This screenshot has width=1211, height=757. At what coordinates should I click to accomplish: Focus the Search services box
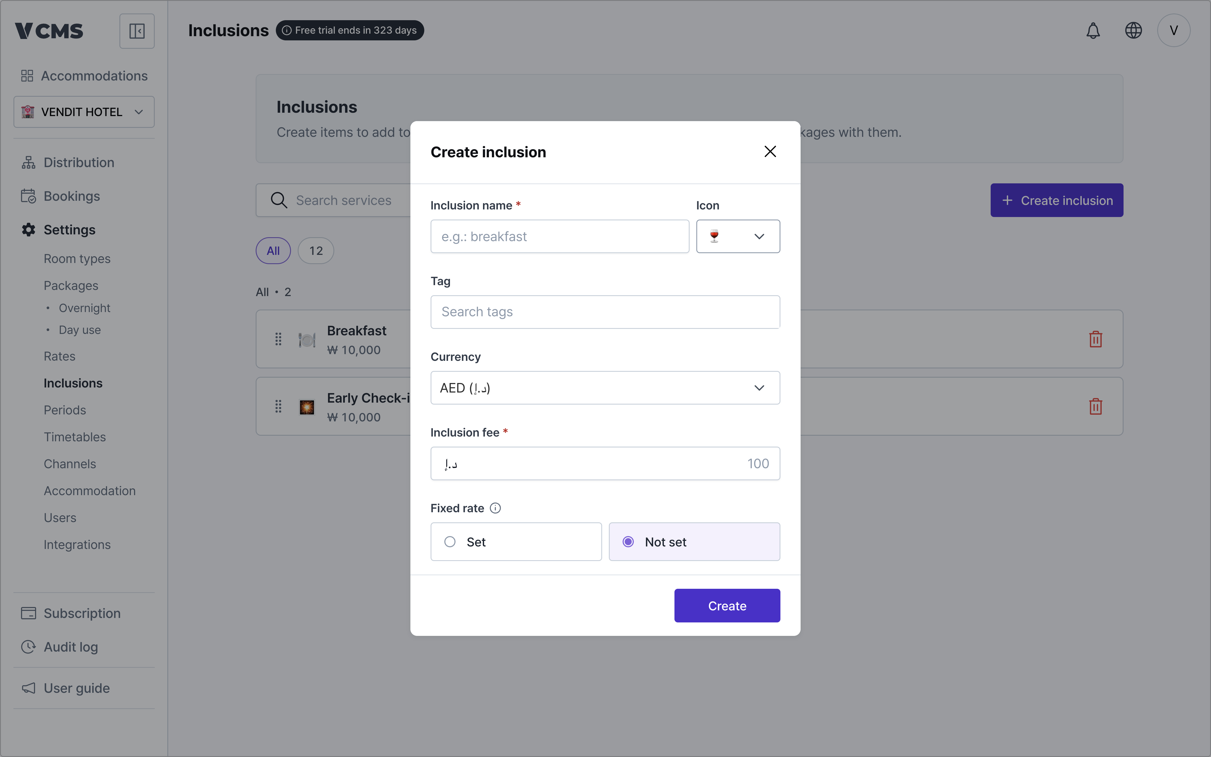pyautogui.click(x=333, y=200)
